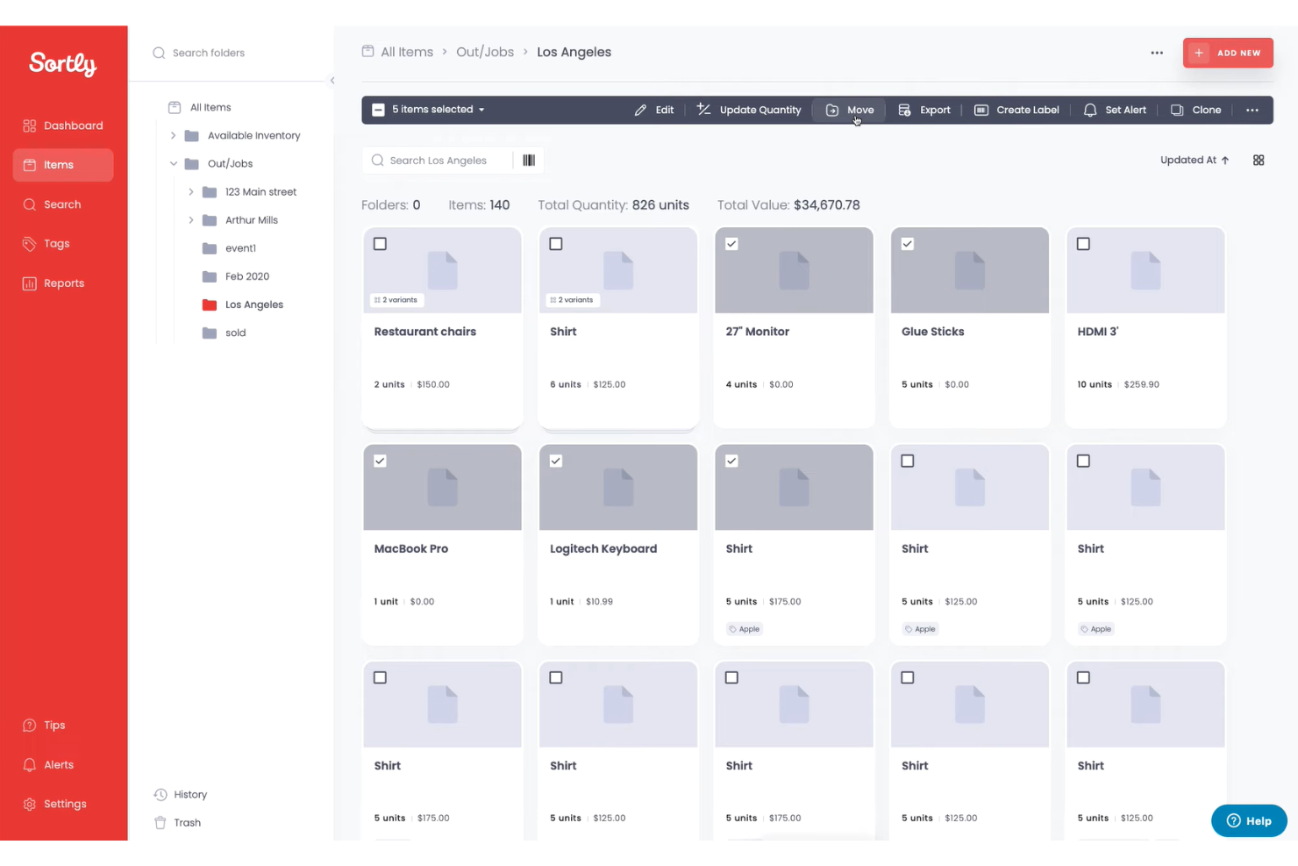This screenshot has width=1298, height=866.
Task: Open the HDMI 3' item thumbnail
Action: (1145, 270)
